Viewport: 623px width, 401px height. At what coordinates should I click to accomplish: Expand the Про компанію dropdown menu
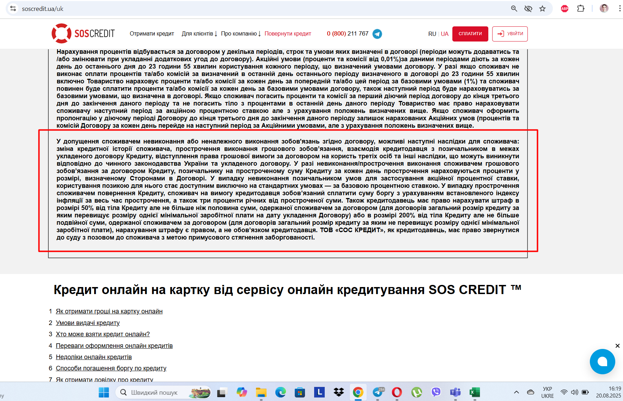(x=241, y=34)
